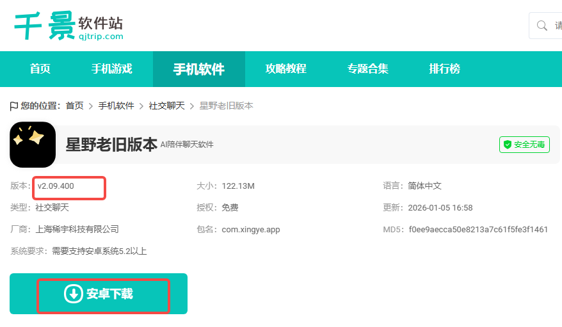Click the package name com.xingye.app
The width and height of the screenshot is (562, 327).
pyautogui.click(x=251, y=229)
